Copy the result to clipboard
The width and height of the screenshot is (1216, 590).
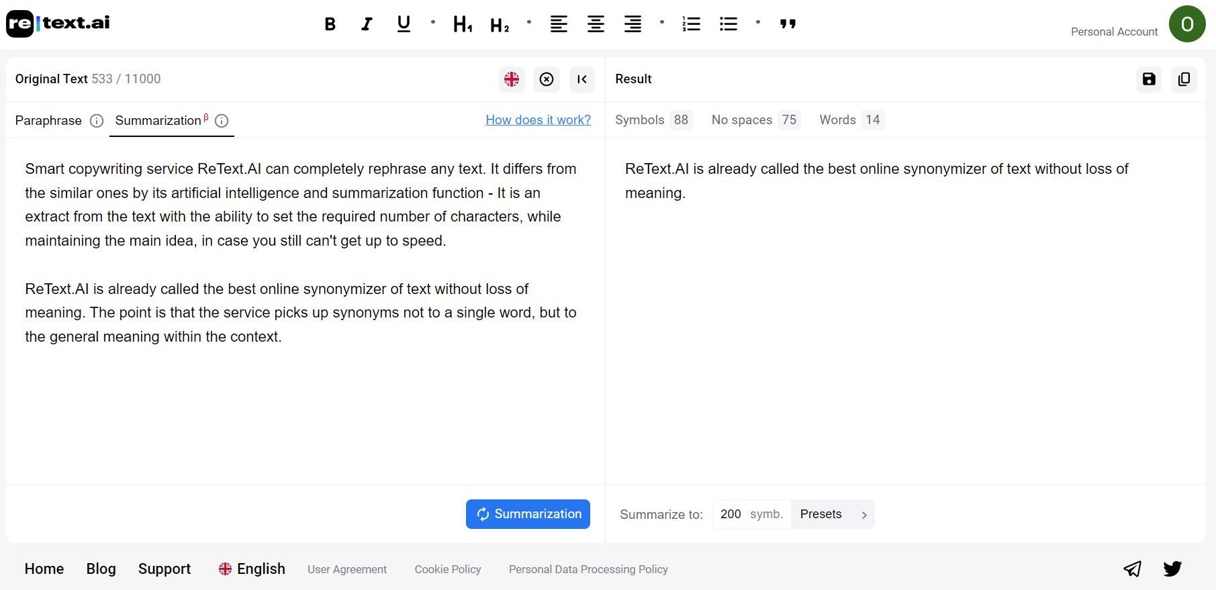point(1184,79)
